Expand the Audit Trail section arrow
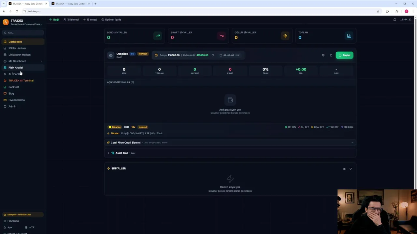Image resolution: width=417 pixels, height=234 pixels. point(108,153)
